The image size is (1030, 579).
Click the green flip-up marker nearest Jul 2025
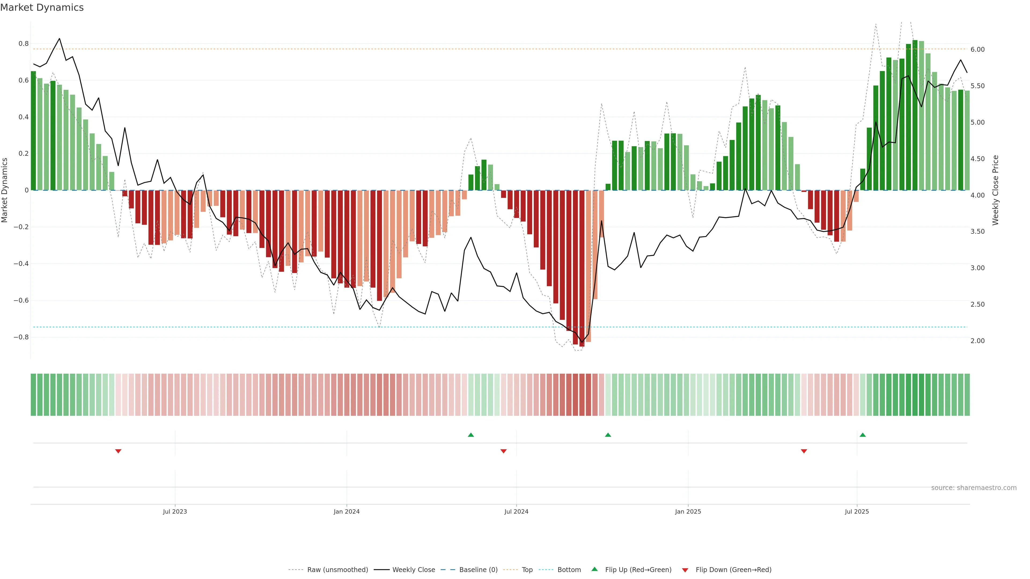click(862, 435)
